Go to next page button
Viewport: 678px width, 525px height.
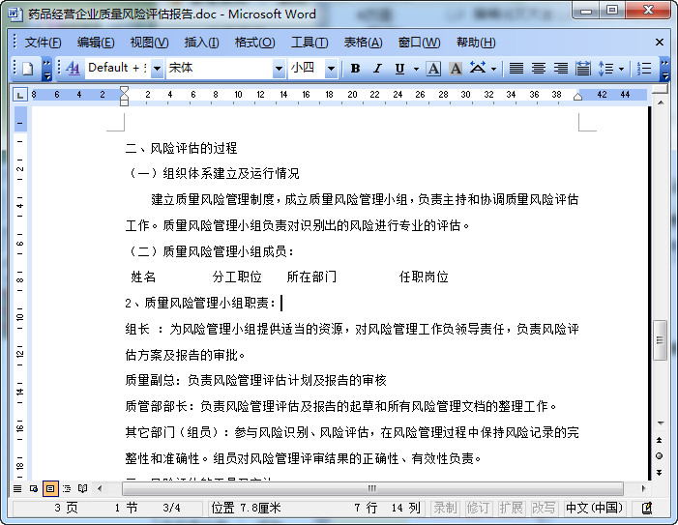(x=660, y=472)
